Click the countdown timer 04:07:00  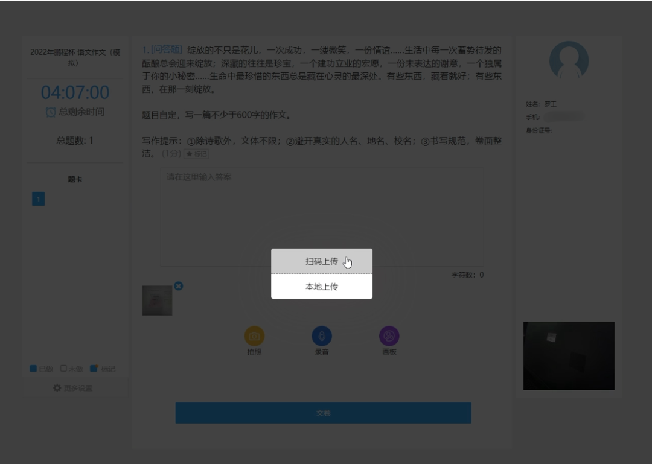point(75,92)
